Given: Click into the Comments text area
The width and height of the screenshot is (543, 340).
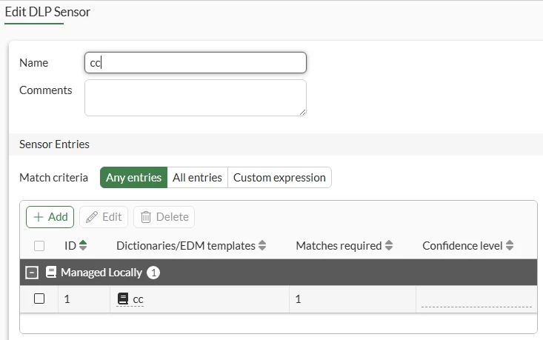Looking at the screenshot, I should click(x=196, y=98).
